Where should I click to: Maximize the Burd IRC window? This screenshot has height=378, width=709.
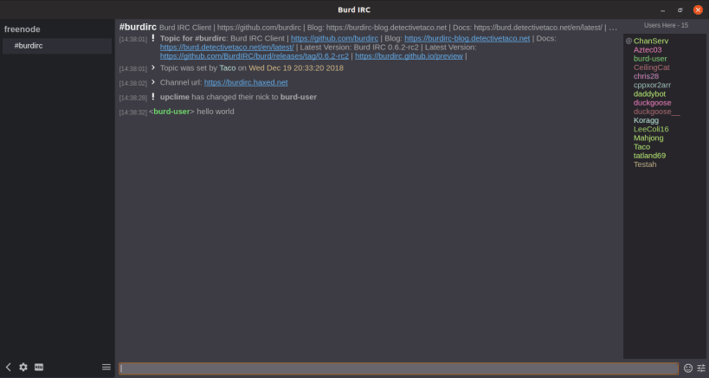(680, 10)
